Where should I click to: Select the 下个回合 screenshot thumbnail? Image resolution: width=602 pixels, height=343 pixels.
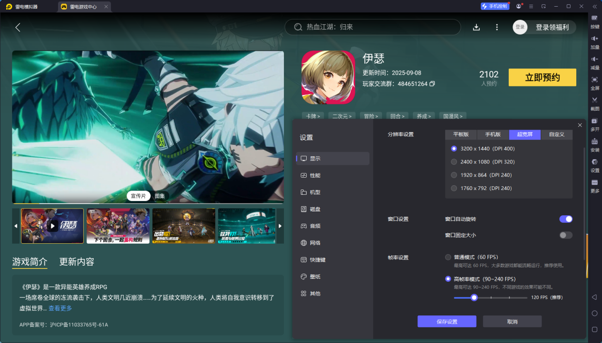tap(118, 226)
